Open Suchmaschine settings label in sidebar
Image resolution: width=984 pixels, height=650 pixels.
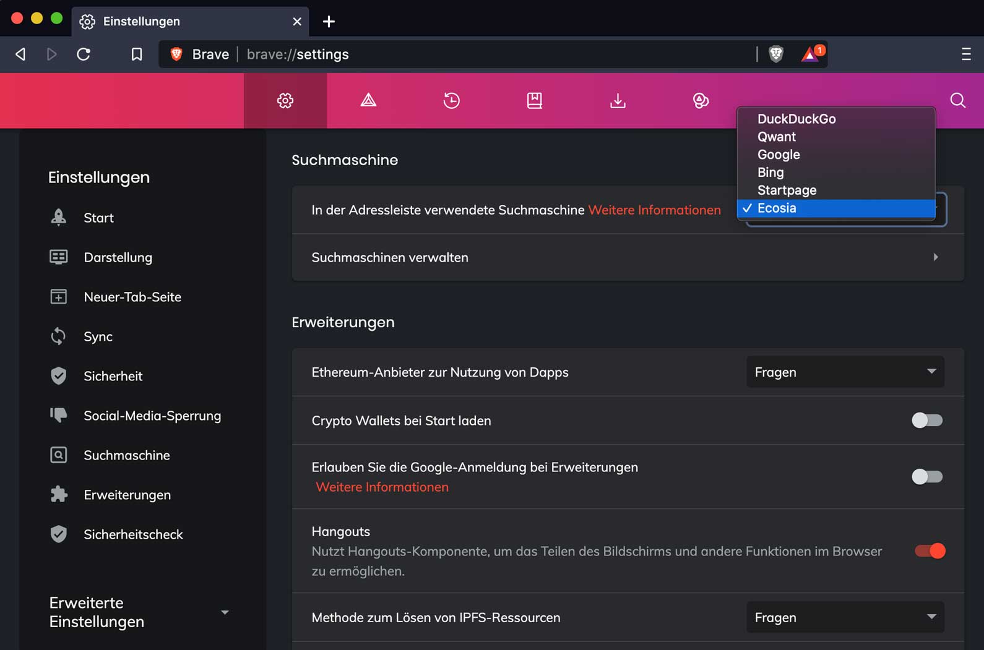point(126,455)
